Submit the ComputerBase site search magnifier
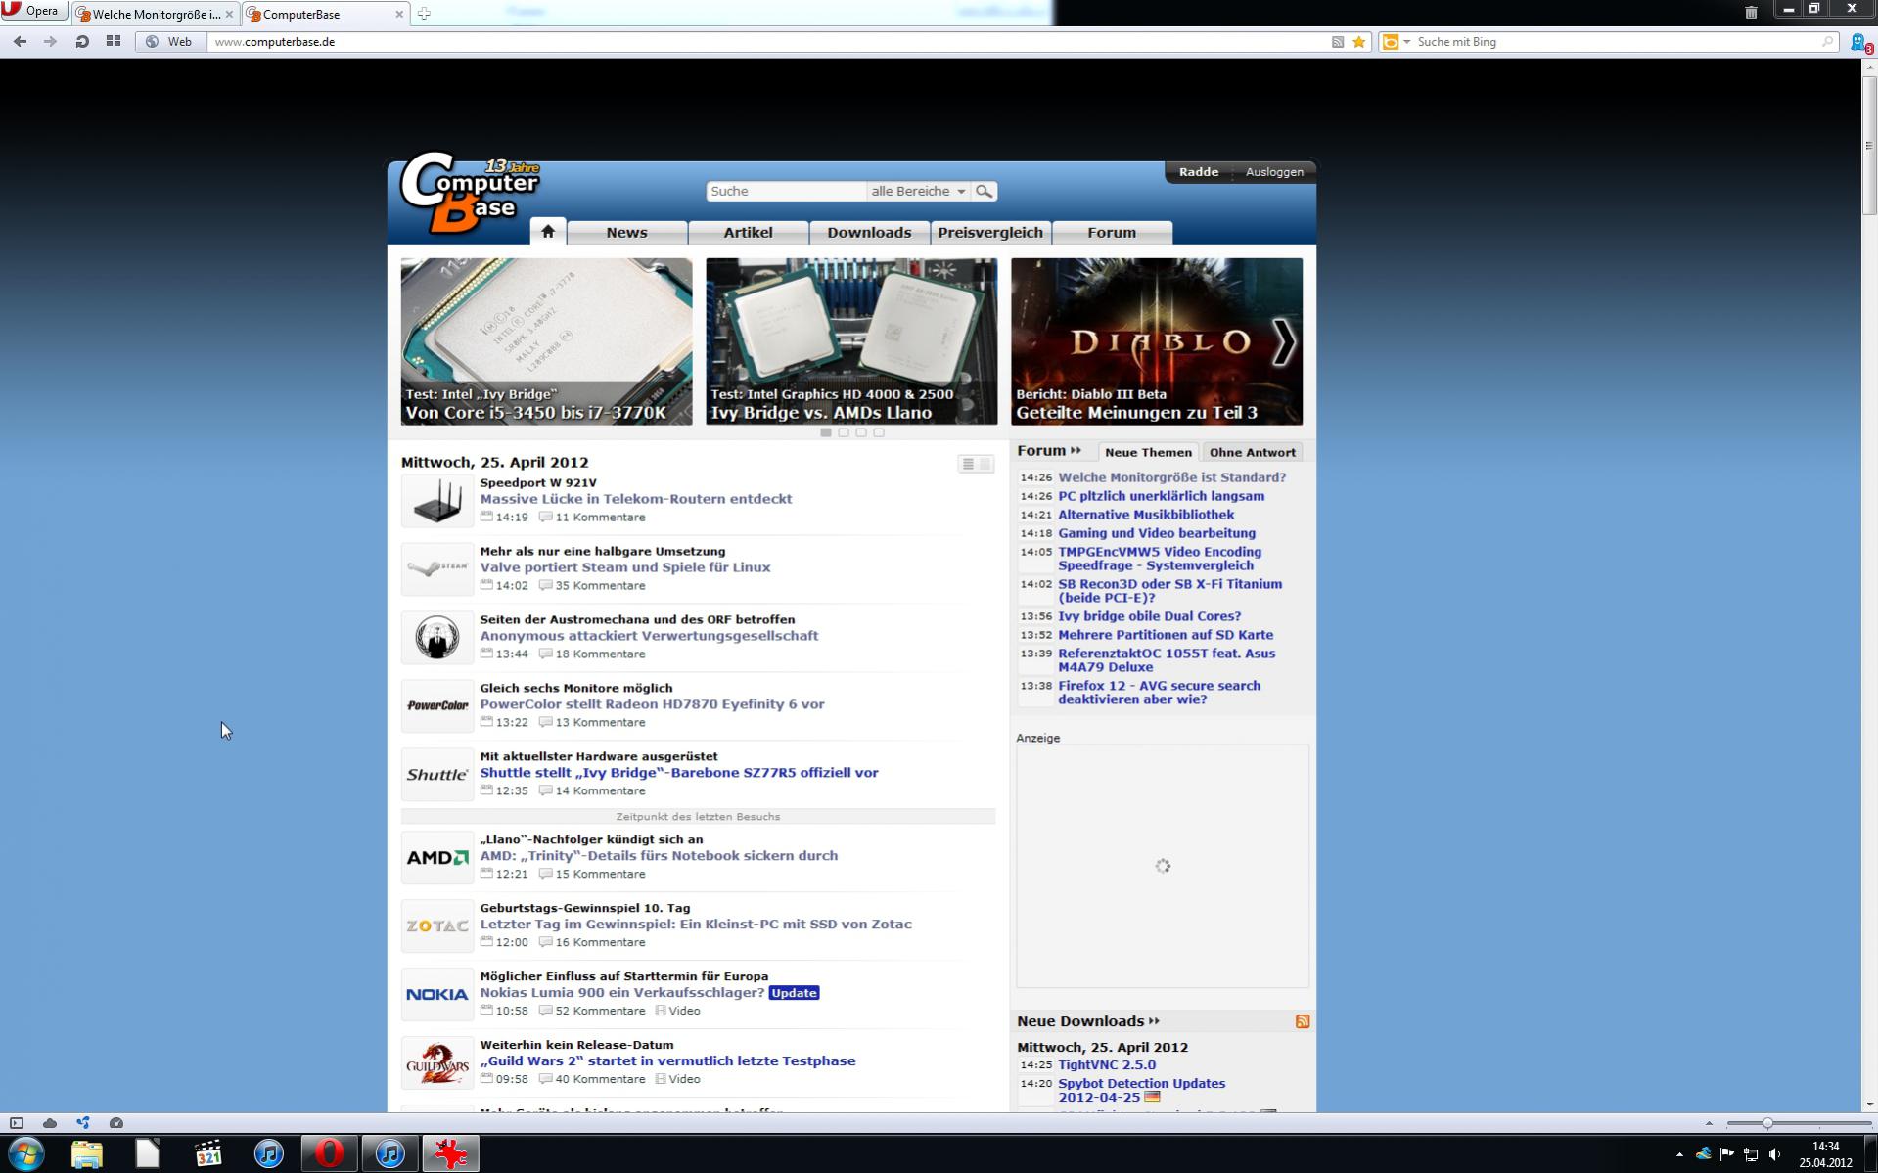The width and height of the screenshot is (1878, 1173). (x=985, y=191)
